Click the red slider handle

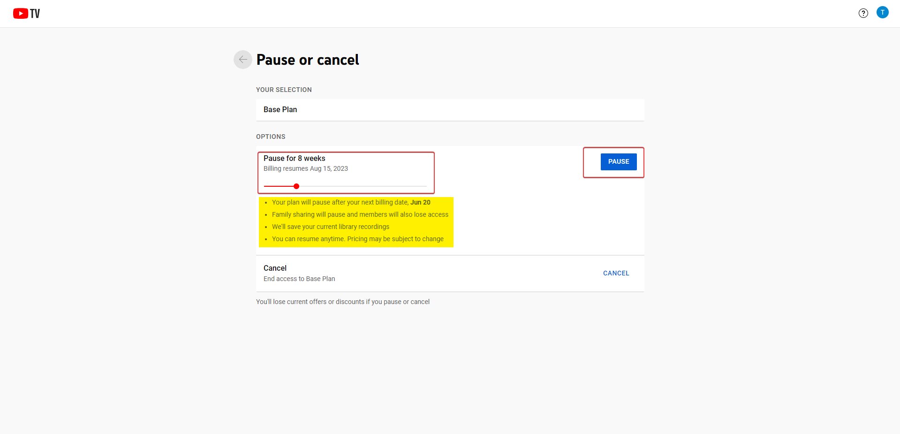(x=296, y=186)
